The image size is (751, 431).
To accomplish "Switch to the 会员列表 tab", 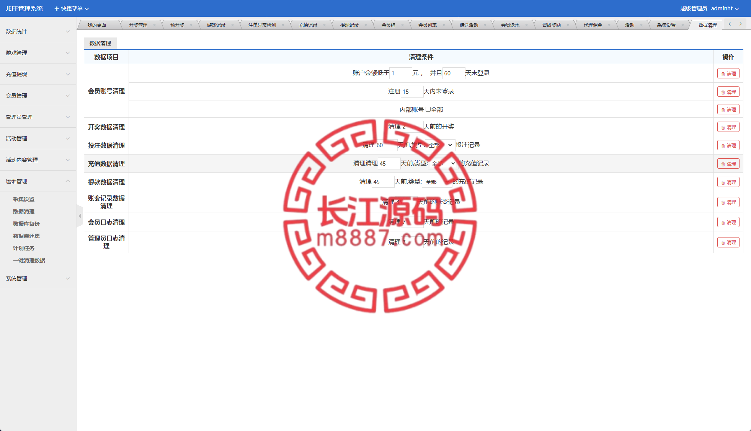I will coord(428,25).
